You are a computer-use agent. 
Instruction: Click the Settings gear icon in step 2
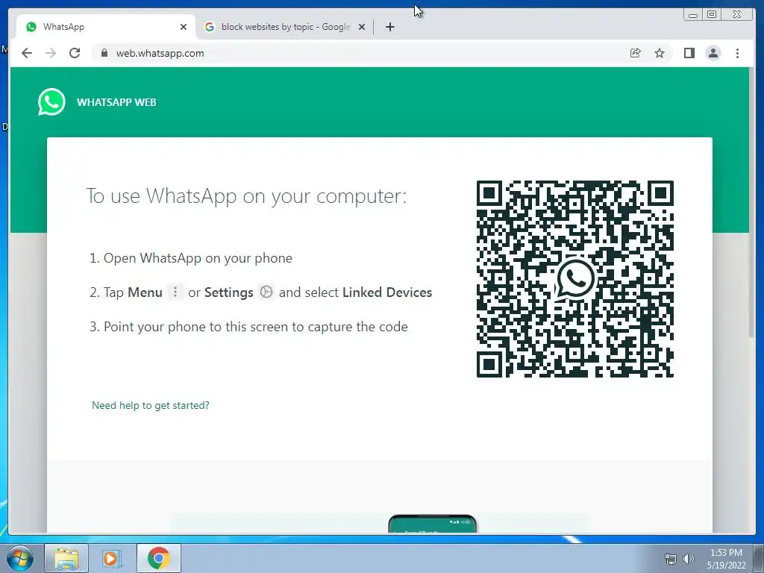pyautogui.click(x=266, y=292)
